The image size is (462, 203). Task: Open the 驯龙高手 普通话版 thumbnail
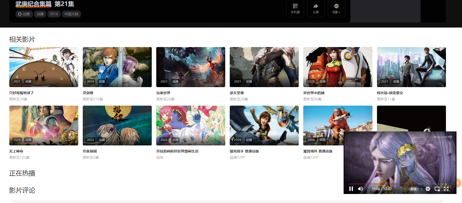[264, 125]
